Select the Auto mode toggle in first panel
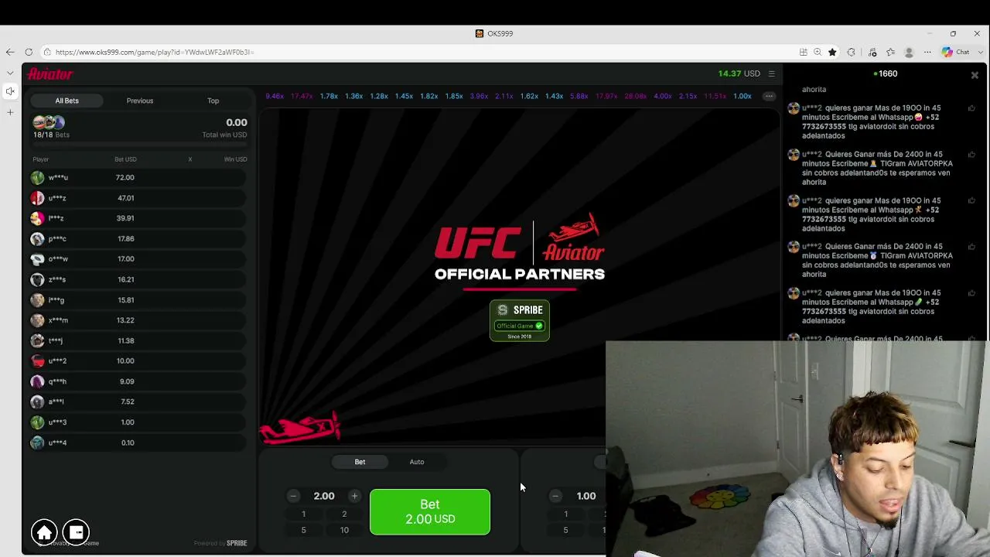 pos(417,462)
